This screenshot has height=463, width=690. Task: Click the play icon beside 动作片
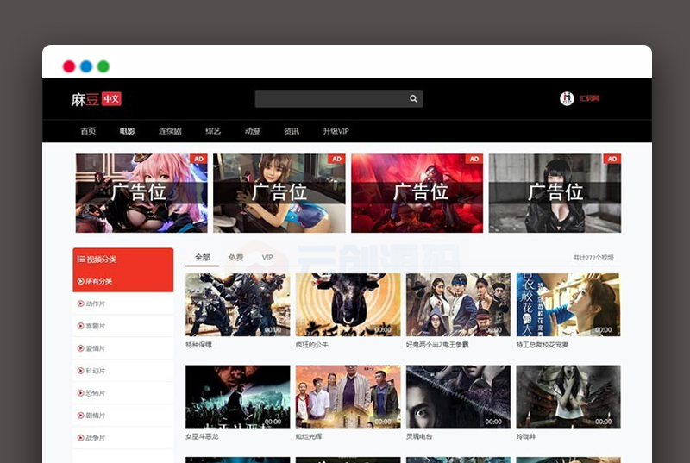(x=80, y=303)
